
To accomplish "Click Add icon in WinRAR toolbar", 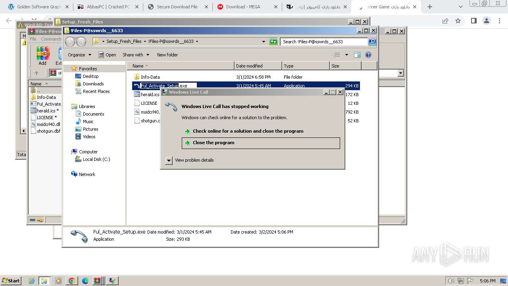I will [x=42, y=56].
